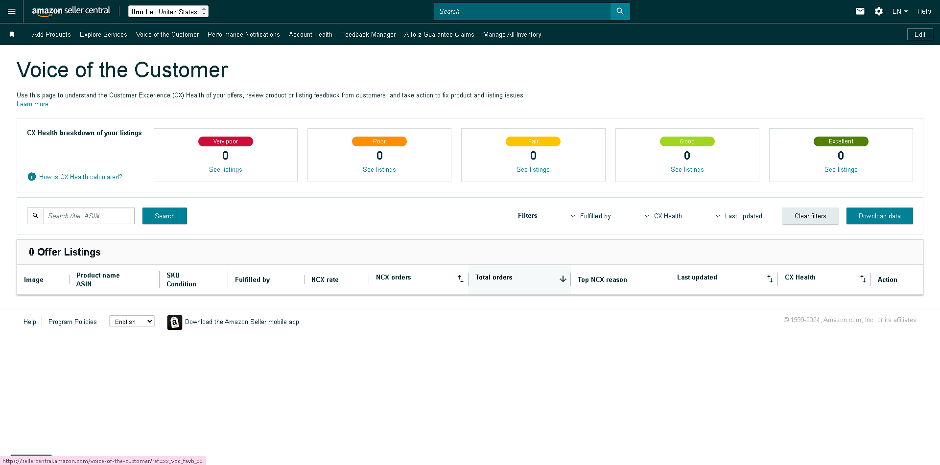
Task: Open the hamburger navigation menu
Action: [x=12, y=11]
